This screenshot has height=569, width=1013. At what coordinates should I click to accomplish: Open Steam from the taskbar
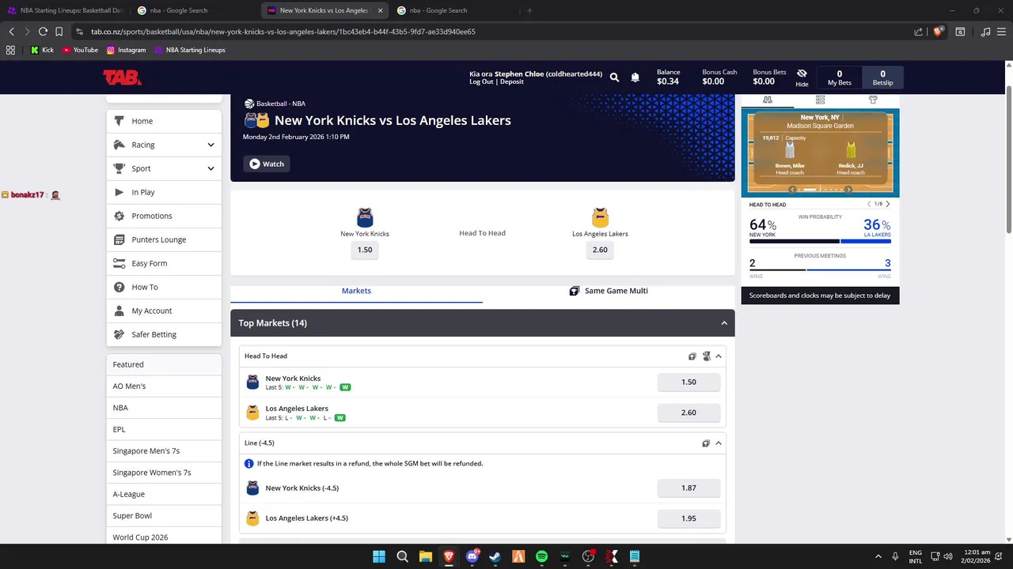coord(495,556)
